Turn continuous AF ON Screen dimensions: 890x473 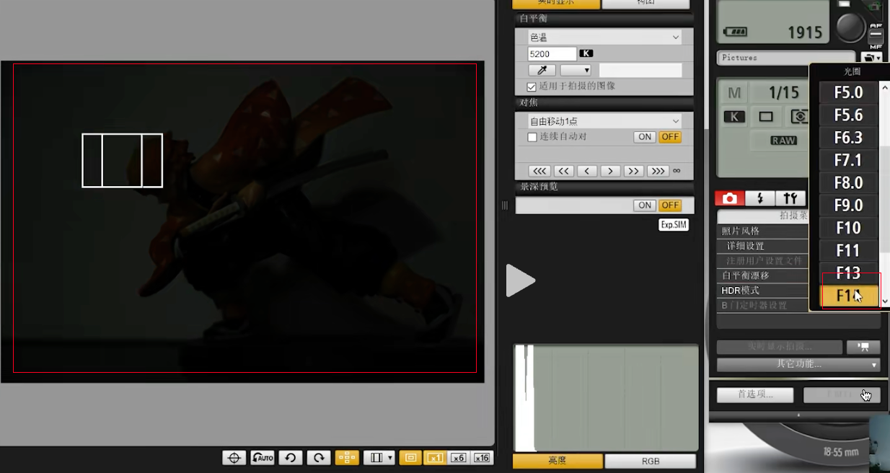(645, 137)
